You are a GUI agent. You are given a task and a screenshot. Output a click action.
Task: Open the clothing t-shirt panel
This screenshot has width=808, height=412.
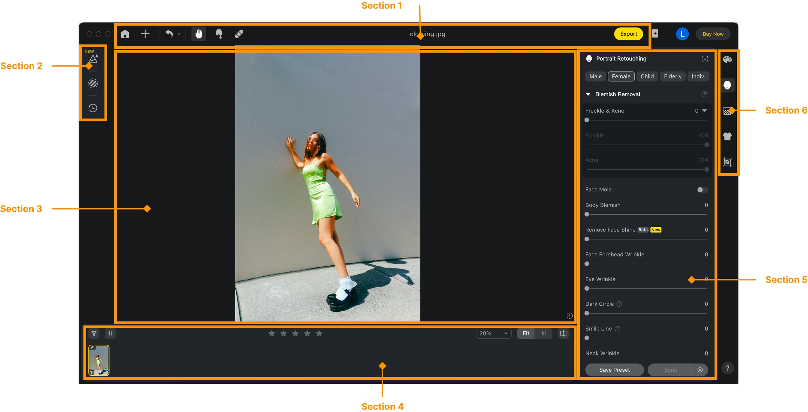pyautogui.click(x=727, y=136)
